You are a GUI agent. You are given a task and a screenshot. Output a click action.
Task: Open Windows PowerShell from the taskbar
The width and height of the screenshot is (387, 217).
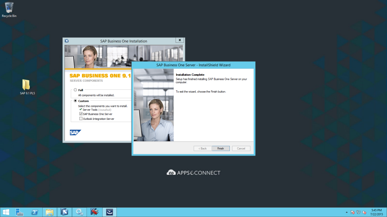click(34, 212)
